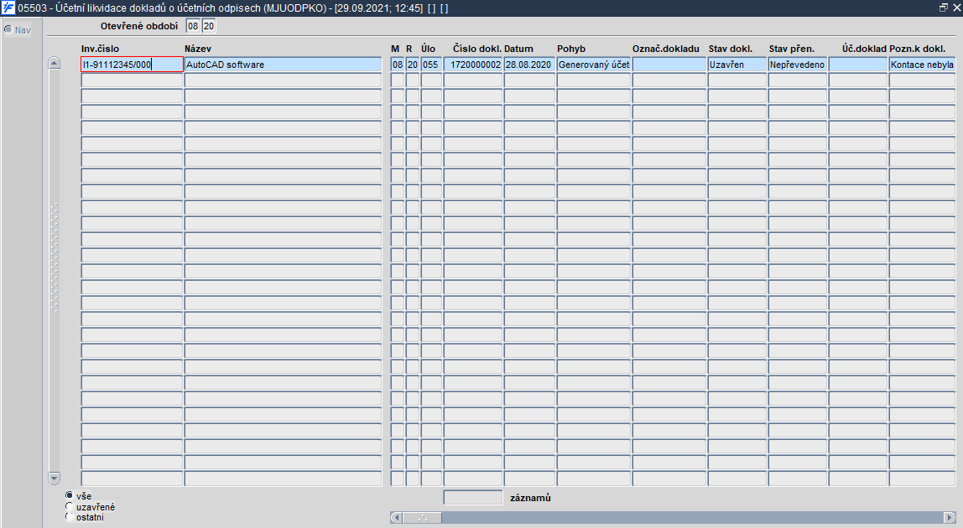Click the horizontal scrollbar thumb
963x528 pixels.
click(x=422, y=518)
